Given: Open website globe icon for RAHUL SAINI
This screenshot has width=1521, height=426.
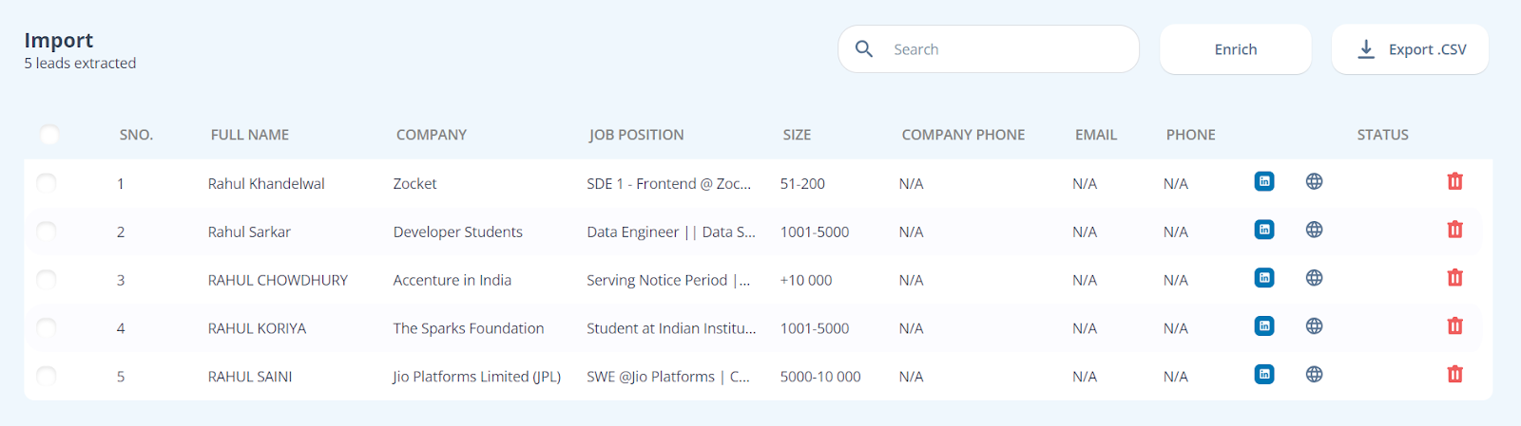Looking at the screenshot, I should [1314, 374].
